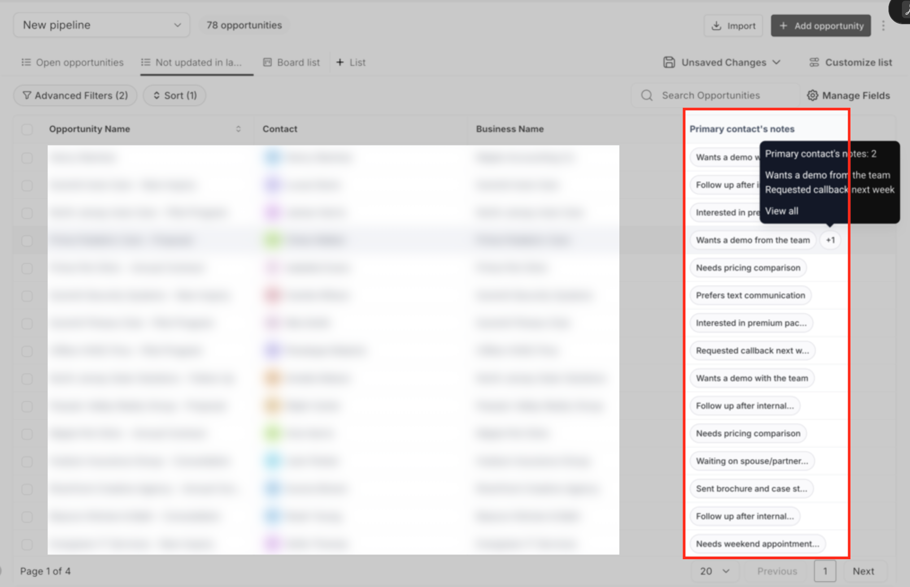Image resolution: width=910 pixels, height=587 pixels.
Task: Click page number 1 button
Action: tap(825, 571)
